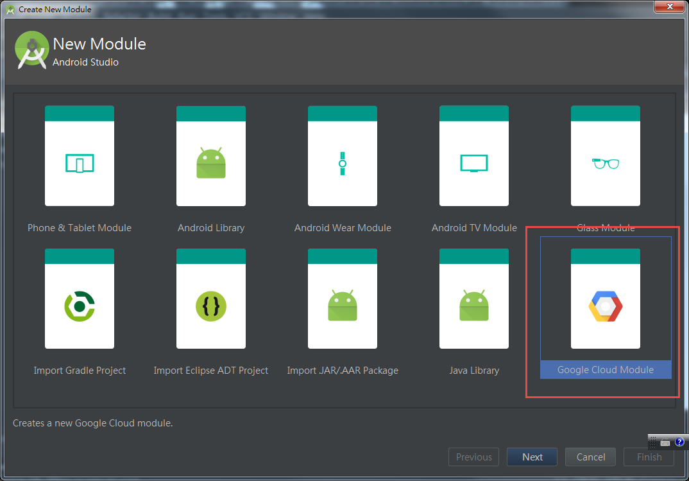
Task: Select Import Gradle Project option
Action: pyautogui.click(x=80, y=299)
